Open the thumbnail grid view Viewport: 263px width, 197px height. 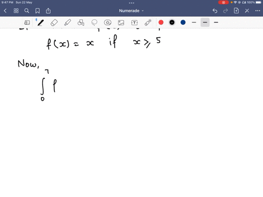[x=16, y=11]
